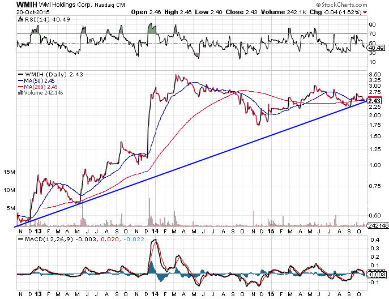The width and height of the screenshot is (389, 299).
Task: Click the MA(50) 2.45 legend entry
Action: tap(39, 80)
